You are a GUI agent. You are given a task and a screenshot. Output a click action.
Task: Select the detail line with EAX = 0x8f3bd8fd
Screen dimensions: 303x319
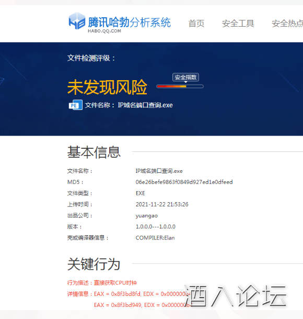coord(129,294)
